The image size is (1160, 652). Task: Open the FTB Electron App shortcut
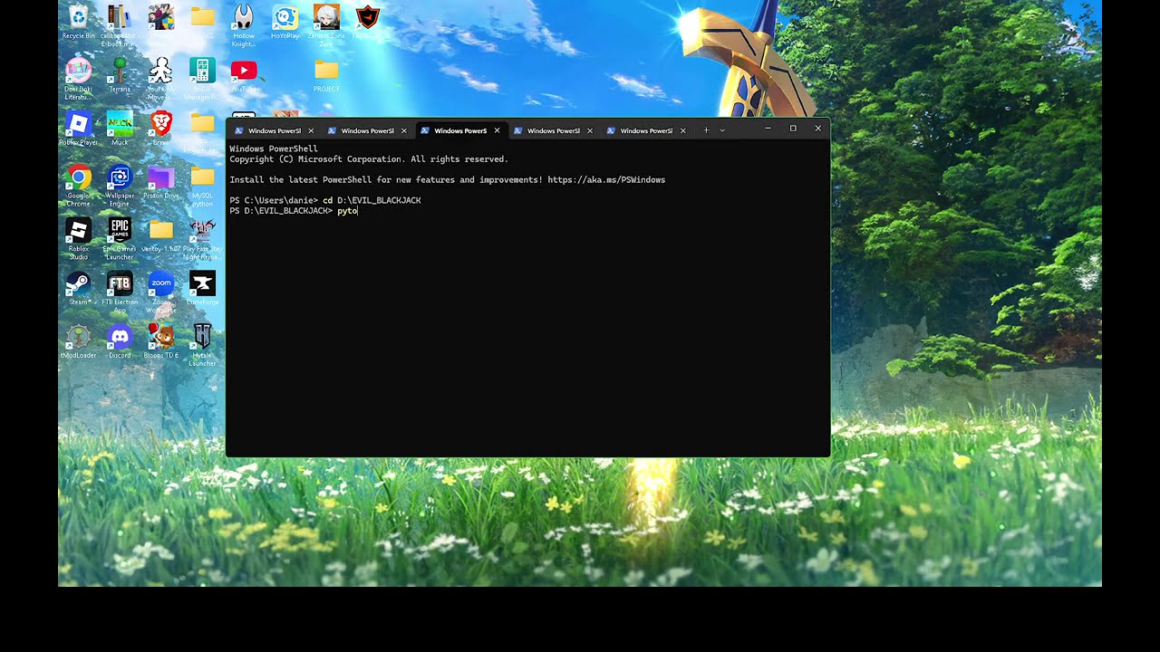[x=119, y=292]
